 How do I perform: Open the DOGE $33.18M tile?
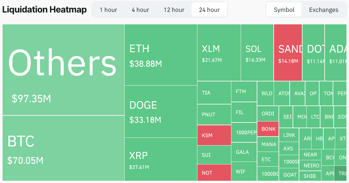point(161,112)
